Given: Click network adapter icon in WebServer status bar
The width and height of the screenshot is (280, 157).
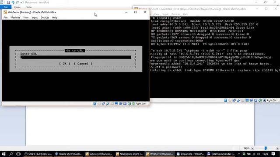Looking at the screenshot, I should coord(103,104).
